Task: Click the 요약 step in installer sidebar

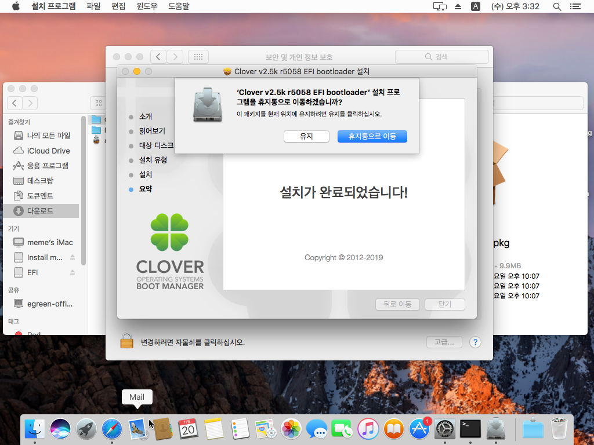Action: click(145, 189)
